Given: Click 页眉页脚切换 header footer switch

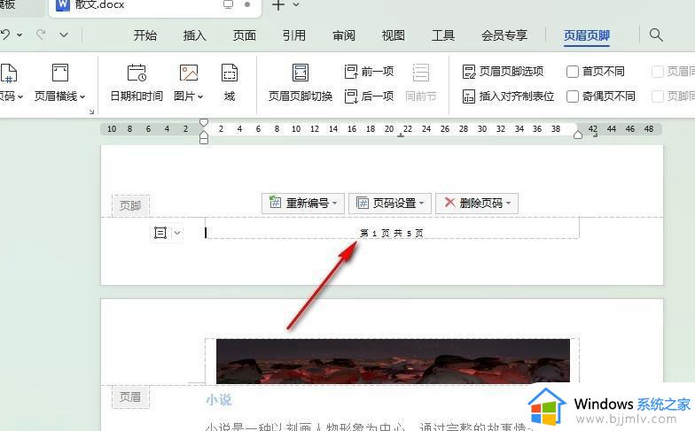Looking at the screenshot, I should [300, 83].
